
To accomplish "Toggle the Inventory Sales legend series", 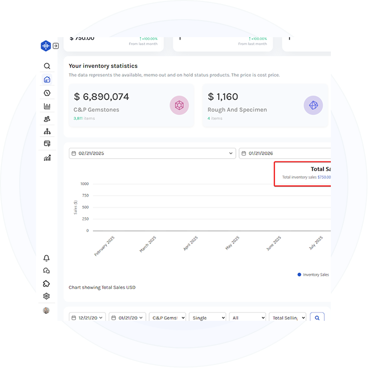I will (x=313, y=275).
